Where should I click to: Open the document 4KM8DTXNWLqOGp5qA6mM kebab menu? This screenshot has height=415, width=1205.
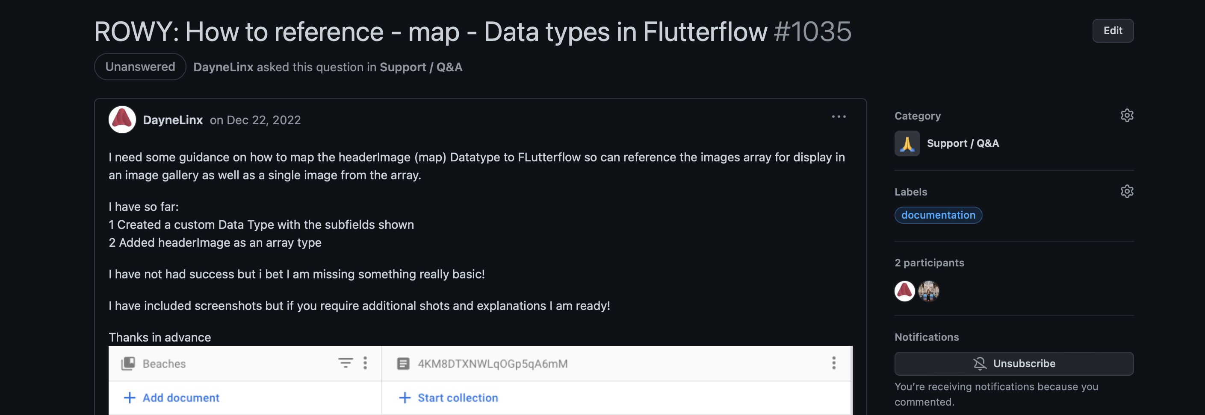(833, 363)
